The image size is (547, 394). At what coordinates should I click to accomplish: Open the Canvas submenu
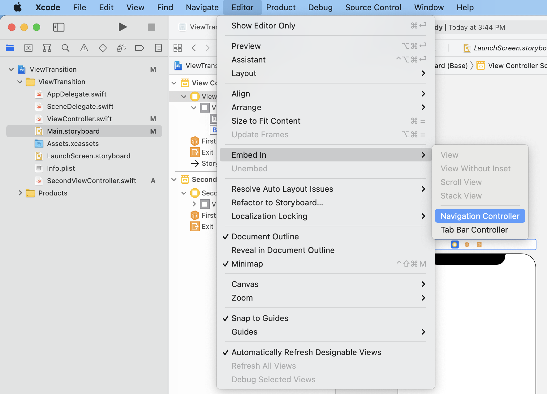click(325, 284)
